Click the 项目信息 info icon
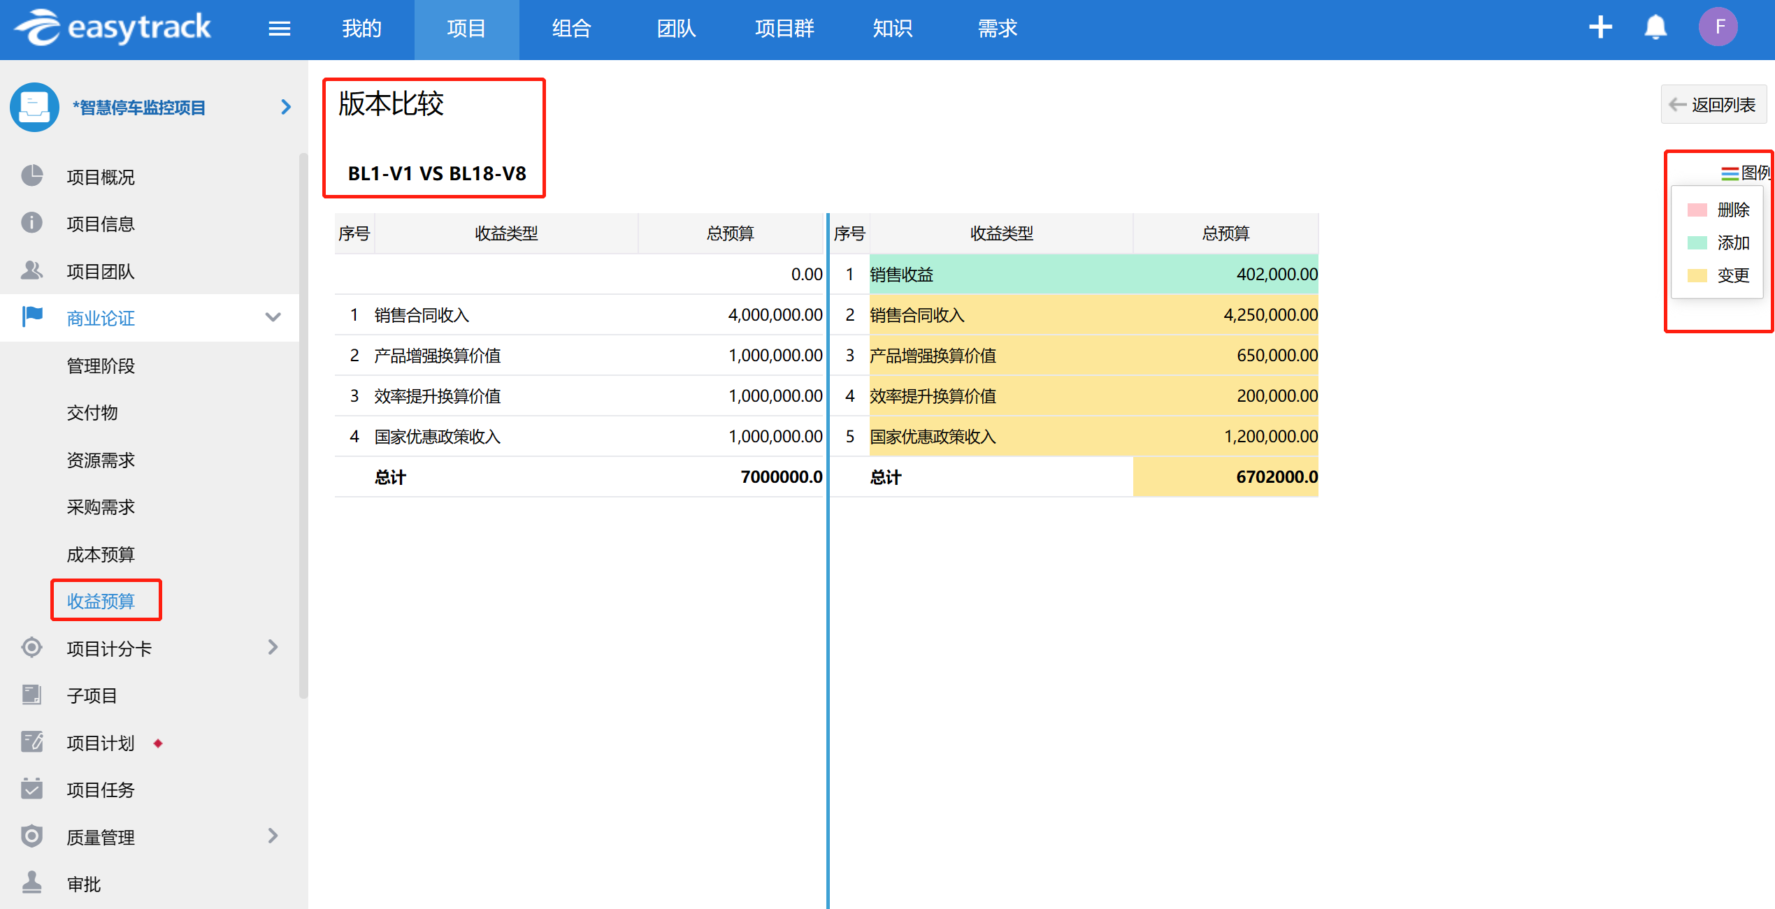The image size is (1775, 909). click(31, 223)
